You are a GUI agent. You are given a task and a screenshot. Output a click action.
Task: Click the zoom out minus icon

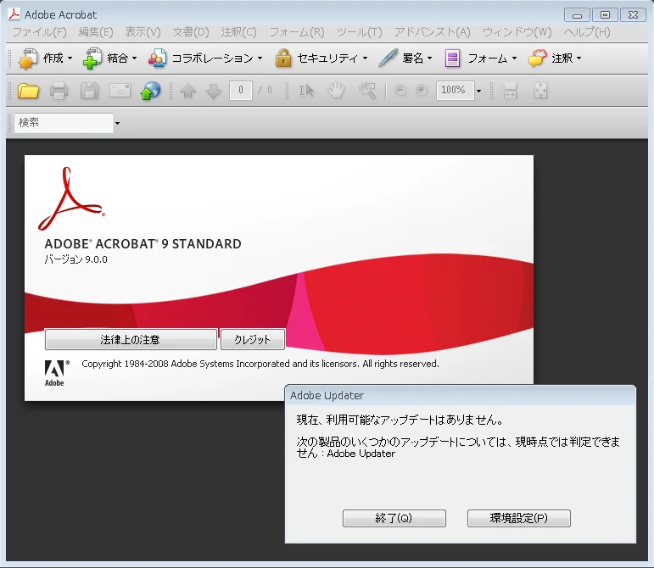point(400,90)
